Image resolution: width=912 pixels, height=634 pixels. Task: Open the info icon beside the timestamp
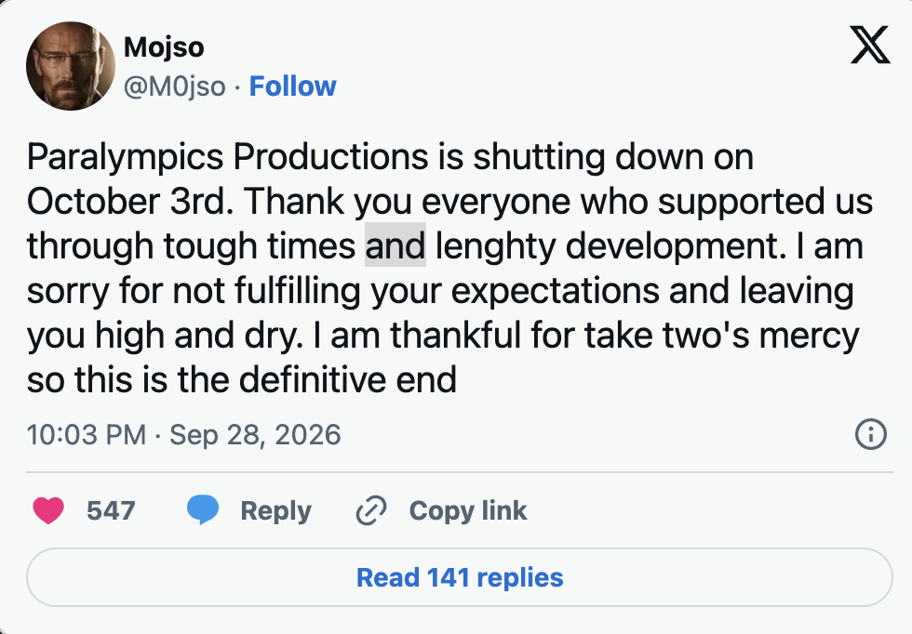coord(871,434)
